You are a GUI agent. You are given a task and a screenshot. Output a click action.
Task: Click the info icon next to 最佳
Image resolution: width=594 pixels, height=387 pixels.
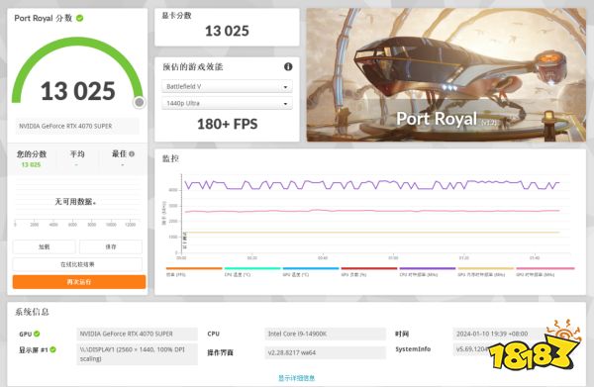tap(132, 154)
